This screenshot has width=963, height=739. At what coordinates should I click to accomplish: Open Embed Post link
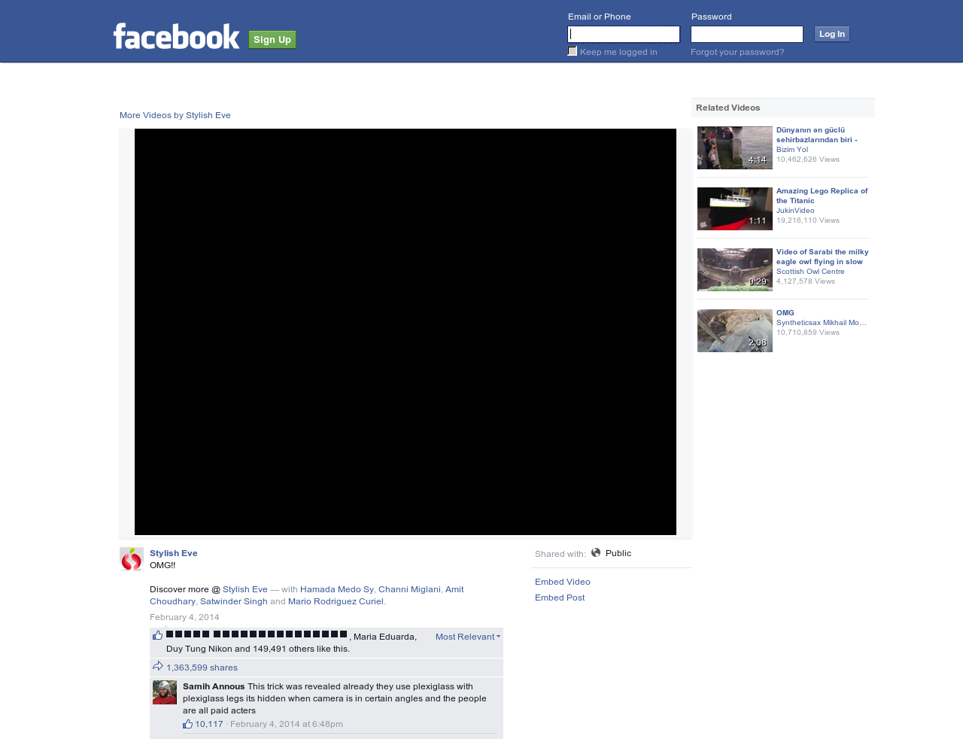(560, 598)
